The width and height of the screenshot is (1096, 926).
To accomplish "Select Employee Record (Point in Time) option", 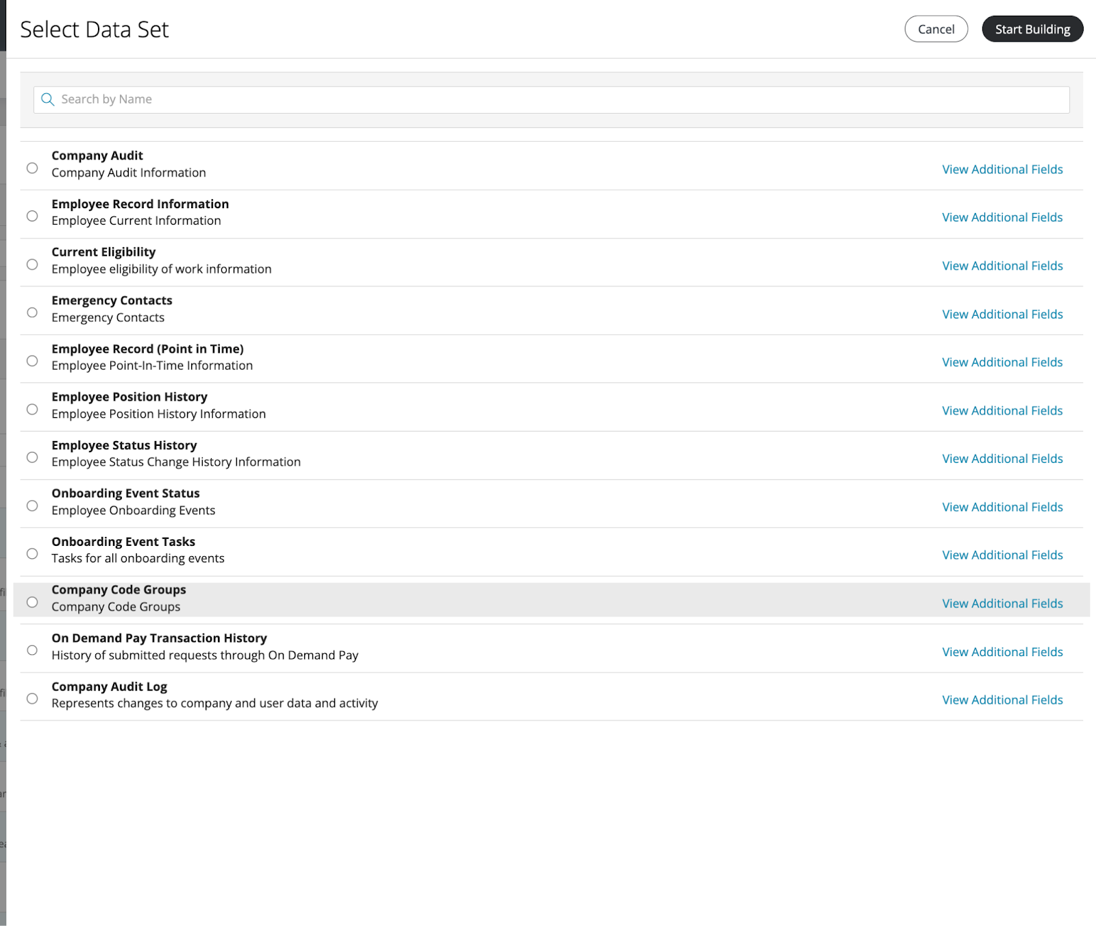I will pos(32,361).
